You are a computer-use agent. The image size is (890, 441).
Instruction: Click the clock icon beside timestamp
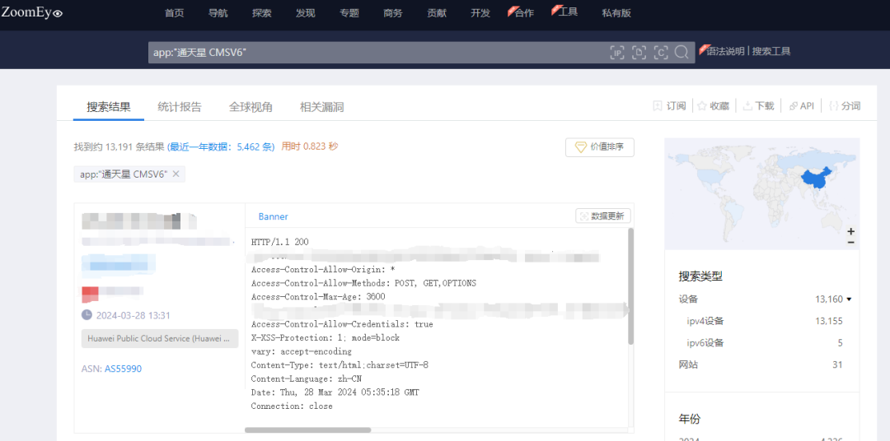point(87,314)
